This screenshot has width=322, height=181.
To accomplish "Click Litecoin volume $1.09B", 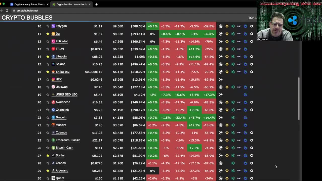I will pyautogui.click(x=140, y=57).
